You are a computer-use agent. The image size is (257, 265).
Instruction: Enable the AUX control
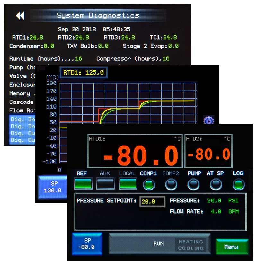[105, 184]
